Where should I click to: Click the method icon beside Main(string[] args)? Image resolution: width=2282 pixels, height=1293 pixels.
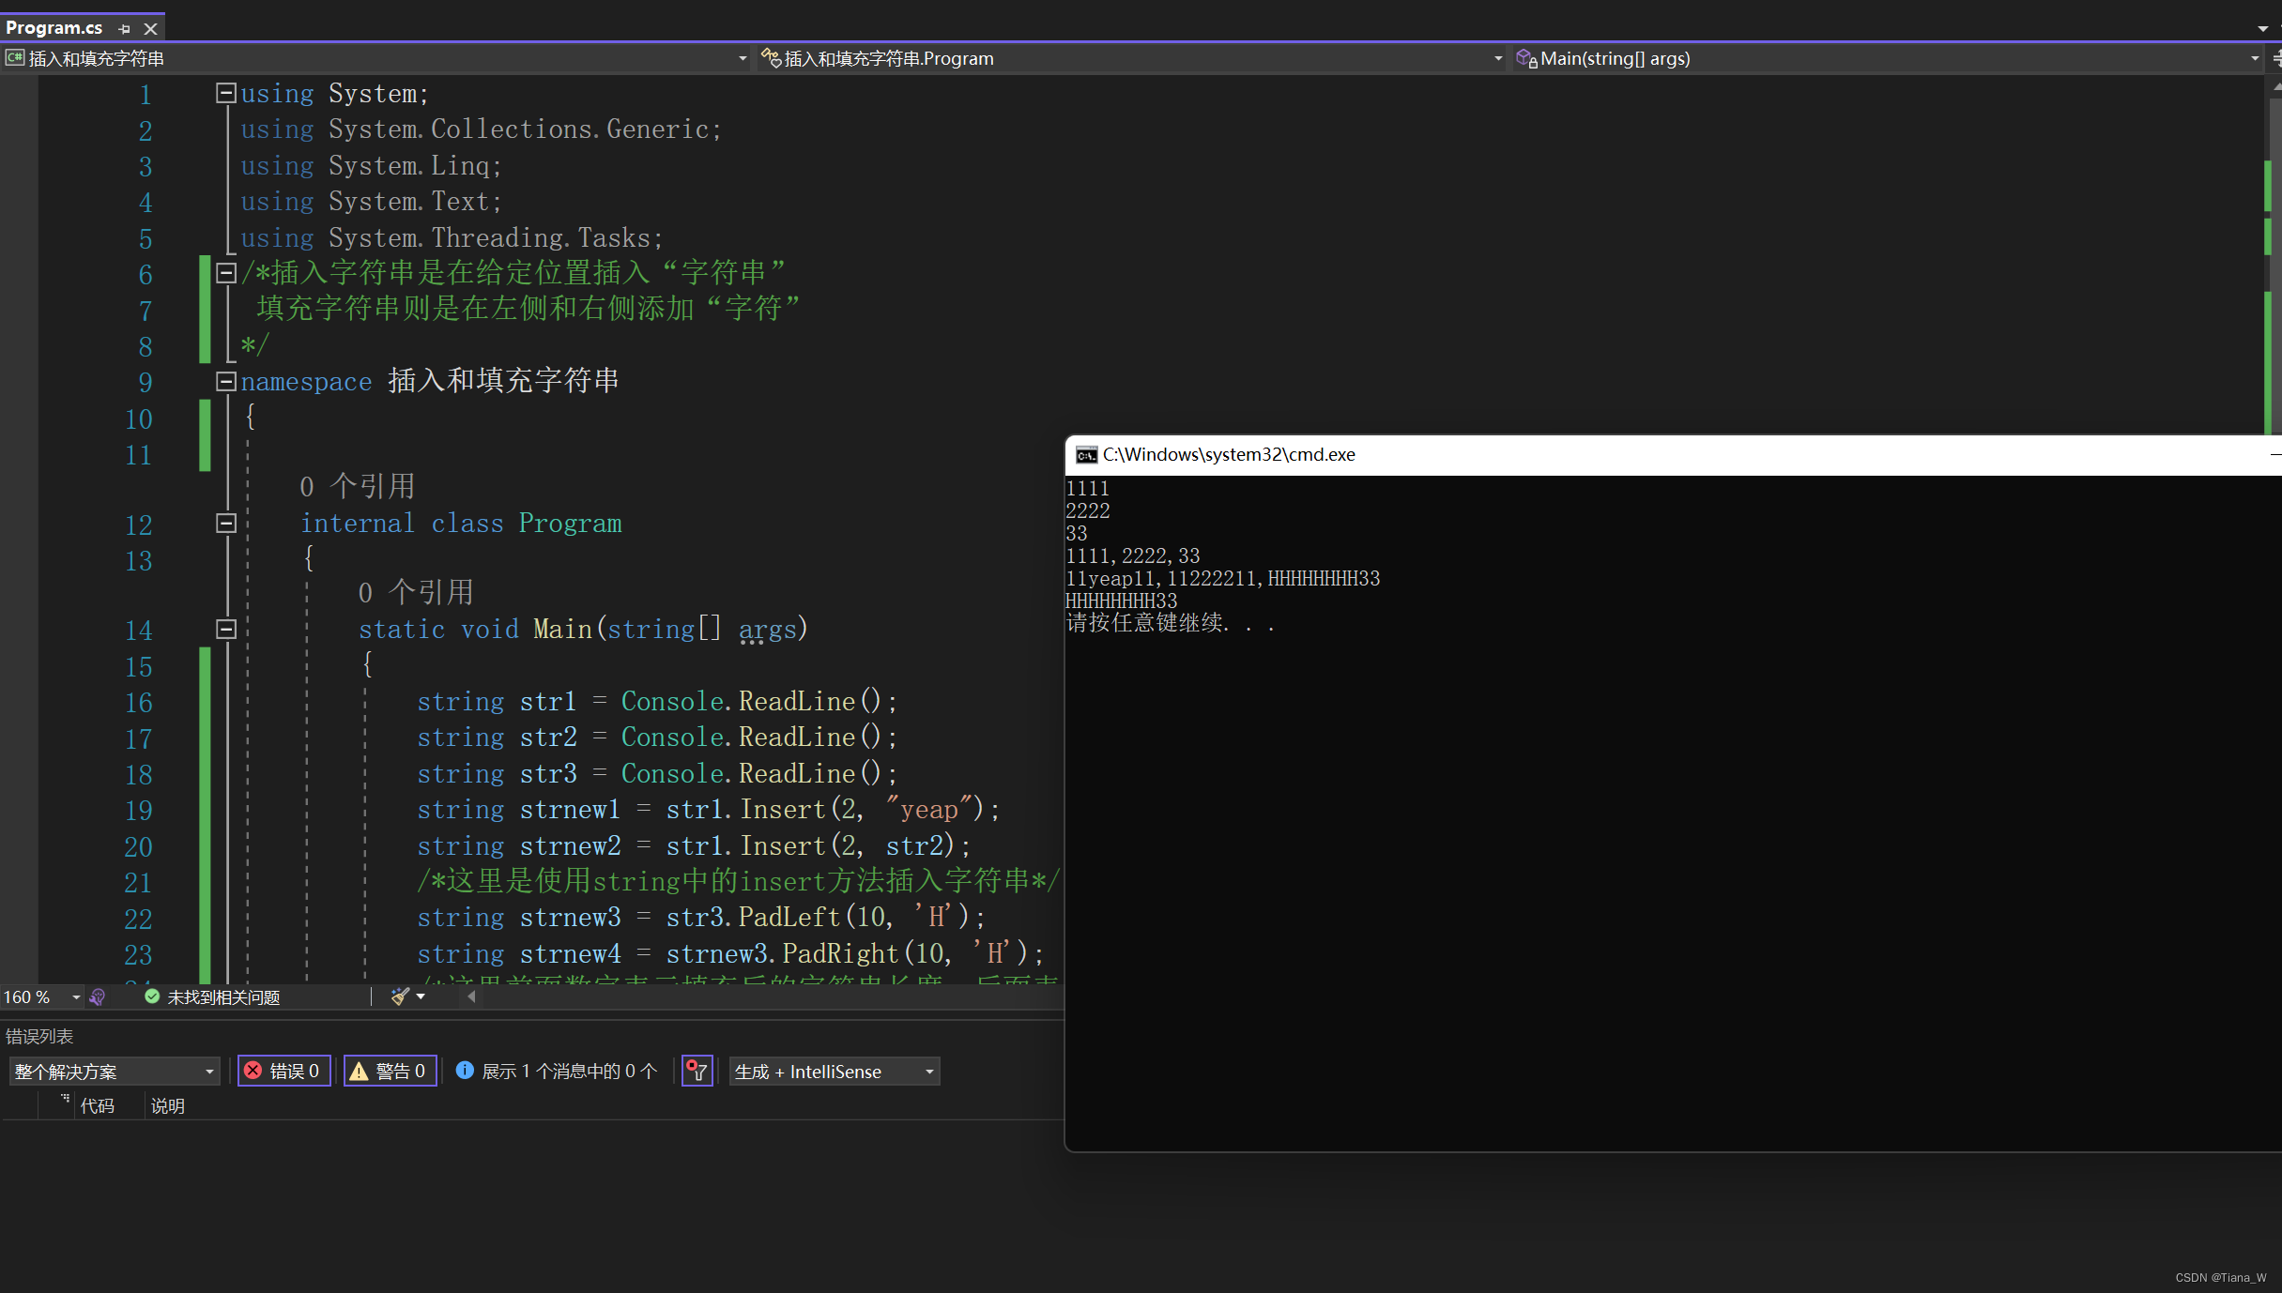(x=1525, y=58)
